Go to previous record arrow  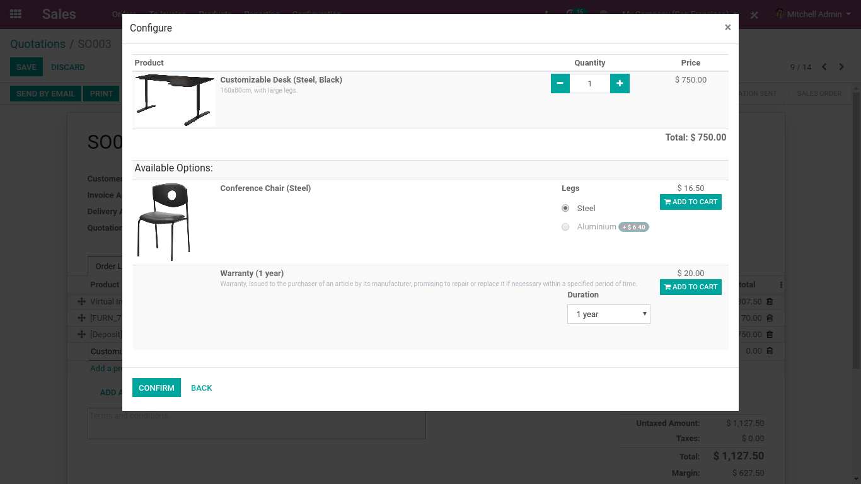(x=824, y=67)
